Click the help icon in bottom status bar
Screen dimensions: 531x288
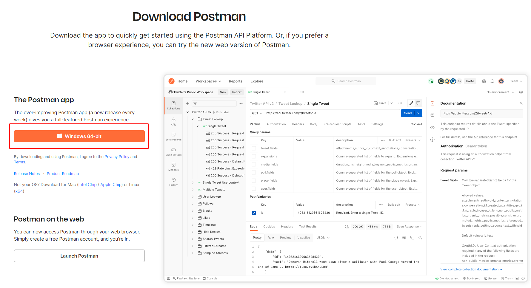click(523, 278)
